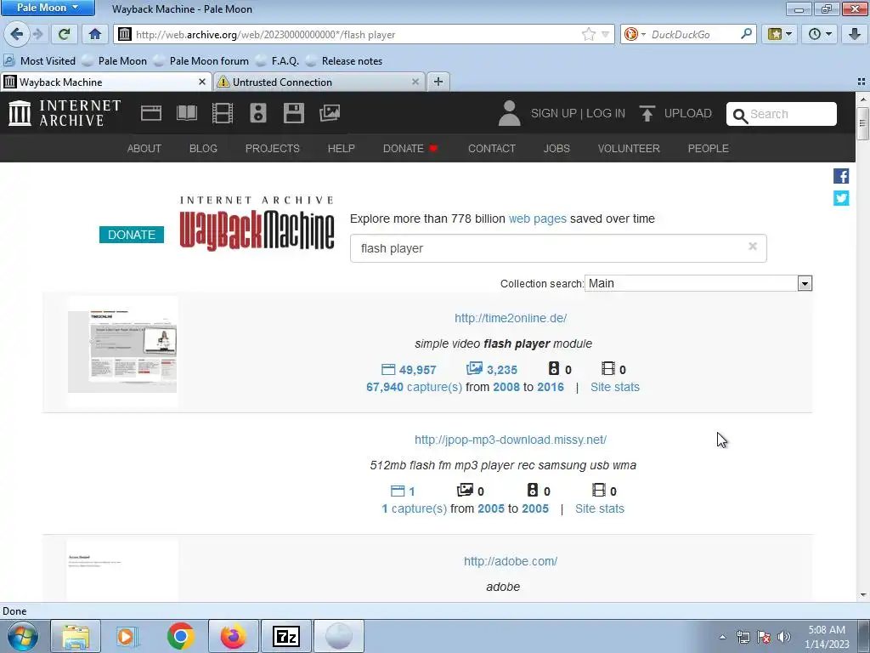Image resolution: width=870 pixels, height=653 pixels.
Task: Open the VOLUNTEER menu item
Action: point(629,148)
